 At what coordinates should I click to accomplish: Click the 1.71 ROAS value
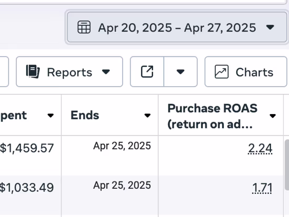[262, 188]
